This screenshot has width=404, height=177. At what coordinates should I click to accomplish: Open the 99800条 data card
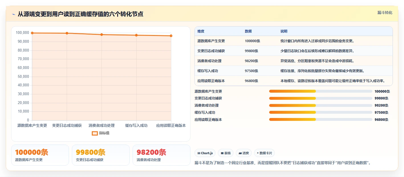[101, 155]
